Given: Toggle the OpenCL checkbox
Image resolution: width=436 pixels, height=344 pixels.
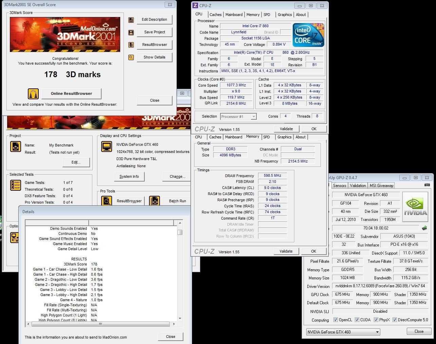Looking at the screenshot, I should pyautogui.click(x=335, y=320).
